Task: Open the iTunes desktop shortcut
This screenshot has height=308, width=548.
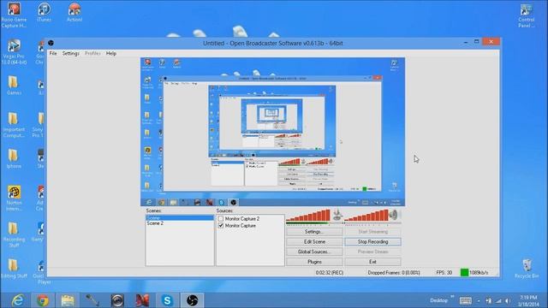Action: 44,13
